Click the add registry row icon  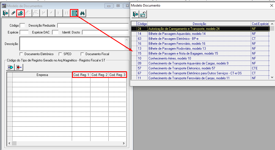[x=10, y=67]
